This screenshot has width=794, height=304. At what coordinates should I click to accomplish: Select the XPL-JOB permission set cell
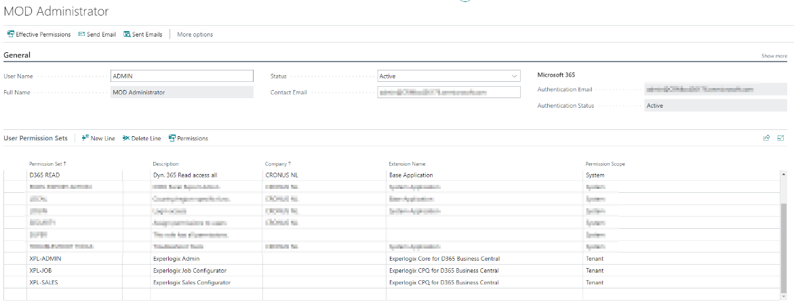(x=75, y=271)
